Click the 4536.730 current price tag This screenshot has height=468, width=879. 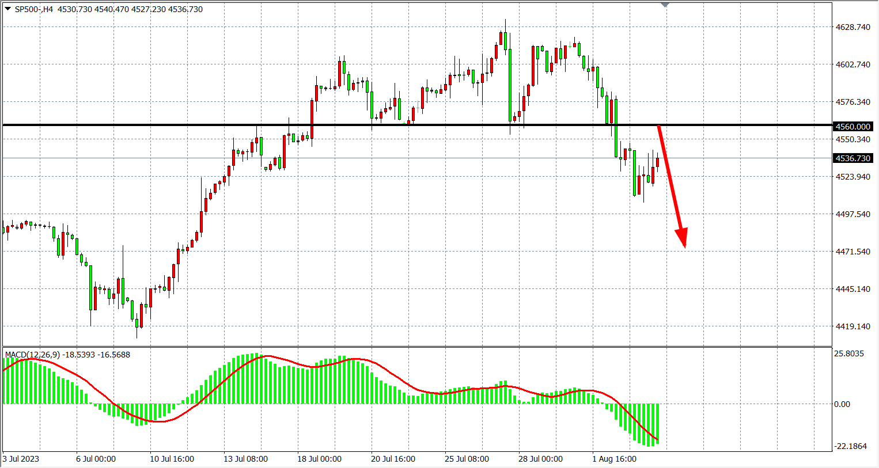853,158
